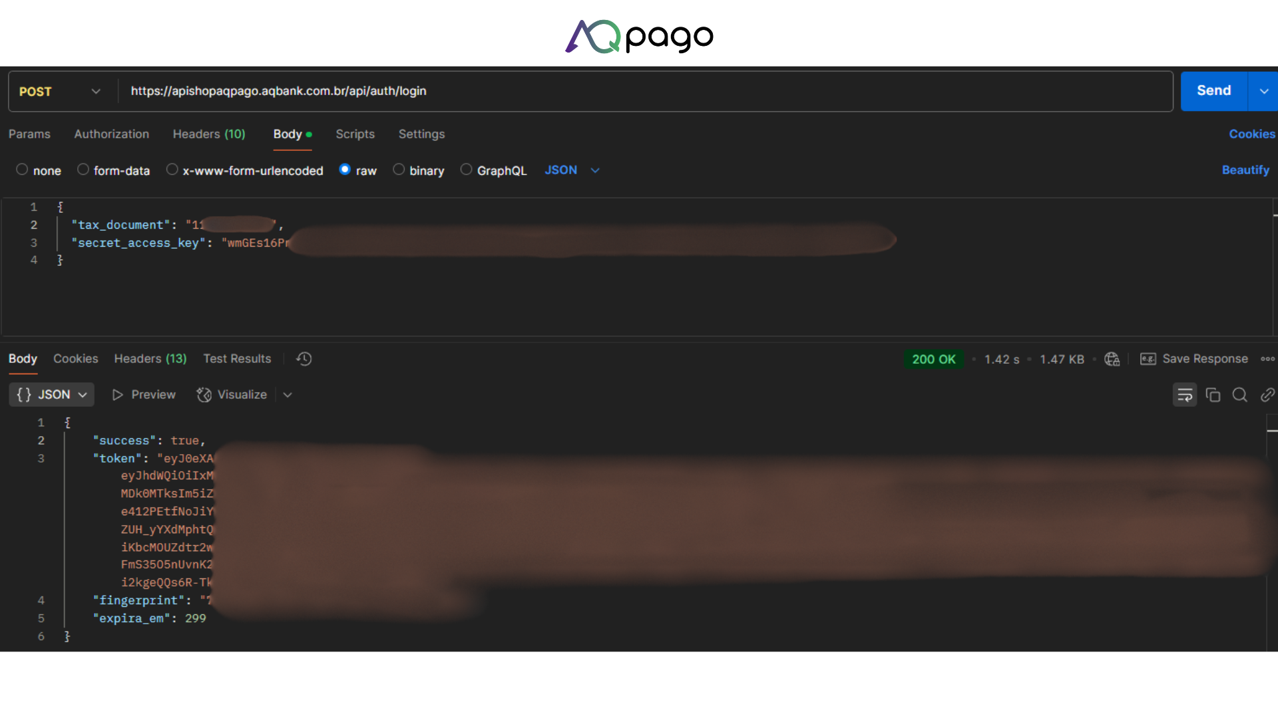Open response Headers (13) tab
This screenshot has width=1278, height=718.
[150, 359]
